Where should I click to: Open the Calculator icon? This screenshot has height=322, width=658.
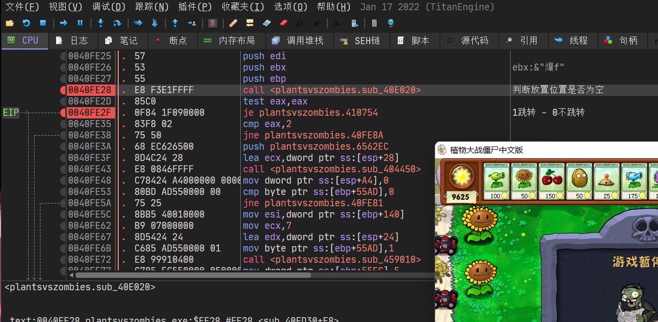[x=375, y=23]
